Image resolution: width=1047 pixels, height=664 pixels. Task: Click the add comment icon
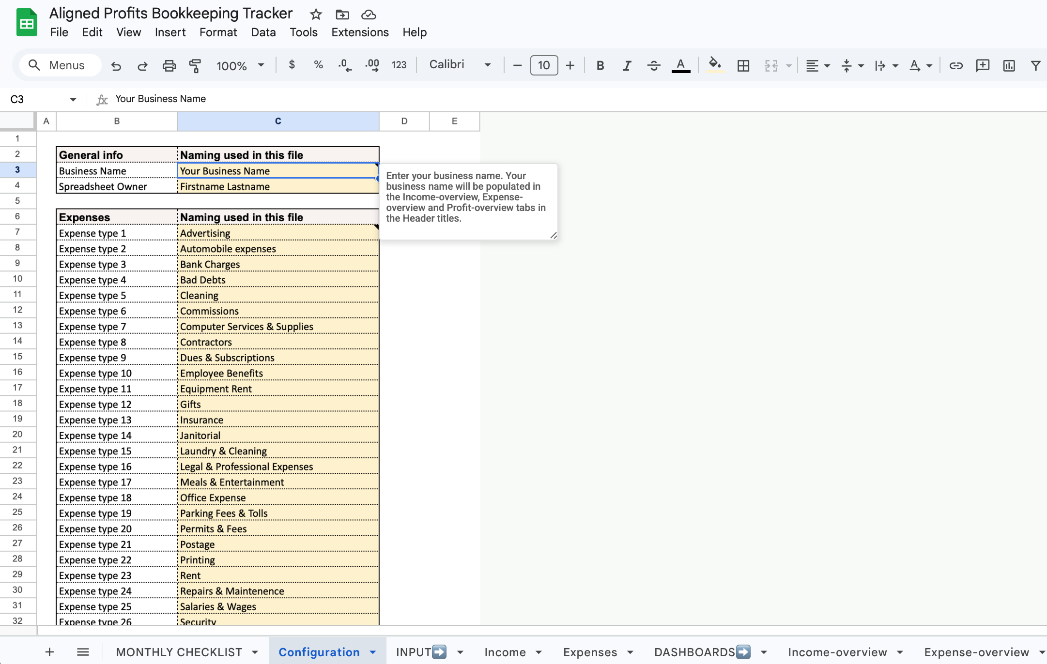(982, 65)
